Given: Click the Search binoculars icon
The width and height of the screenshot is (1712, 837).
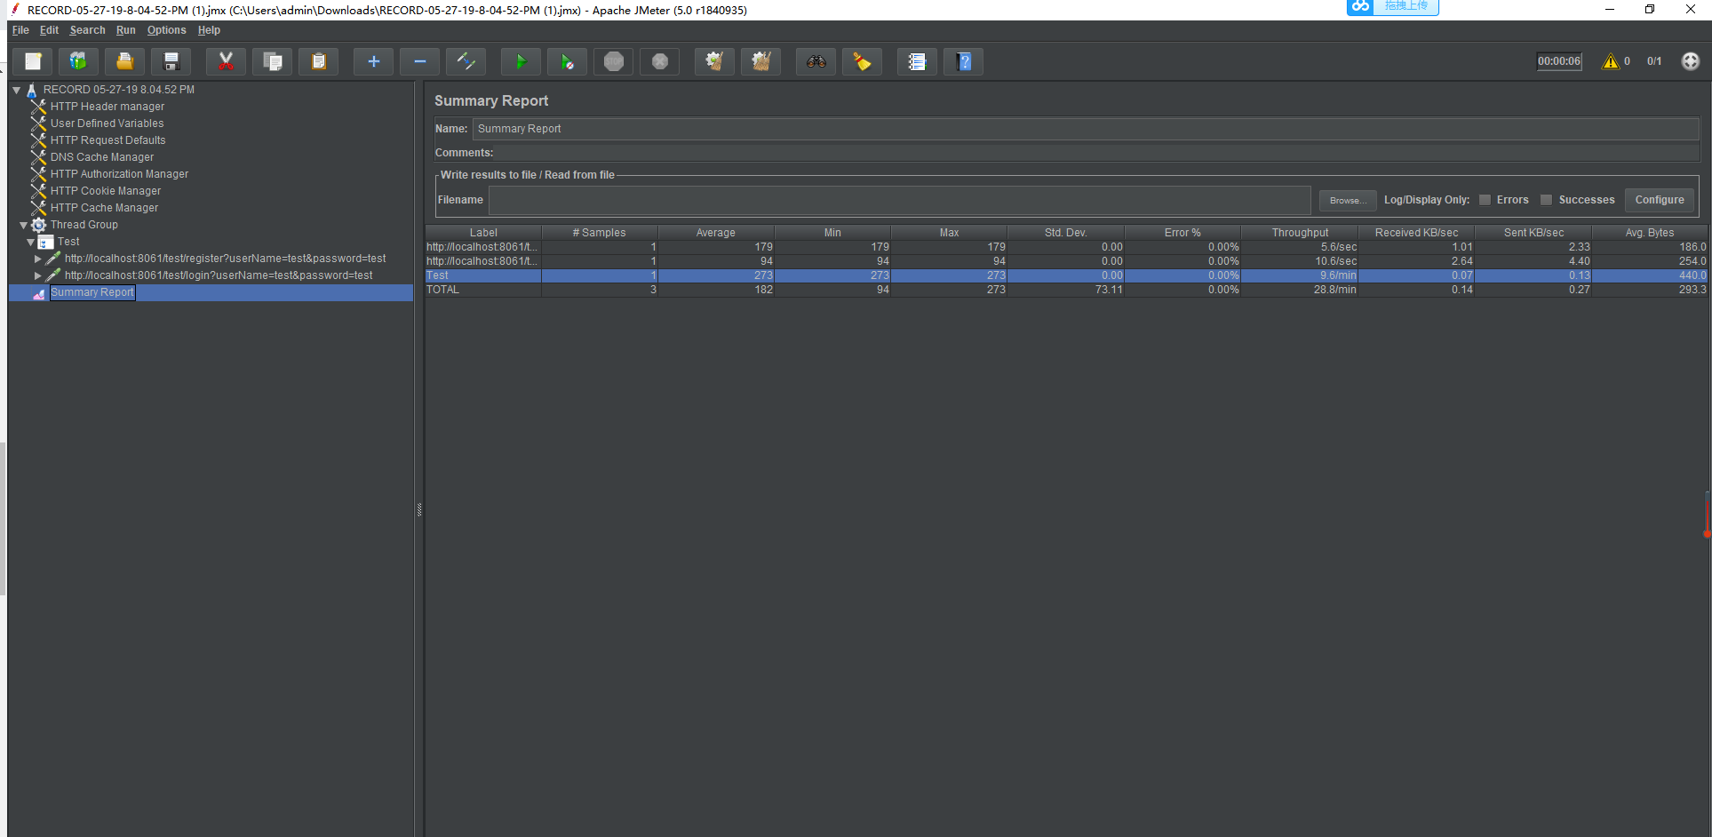Looking at the screenshot, I should tap(816, 61).
